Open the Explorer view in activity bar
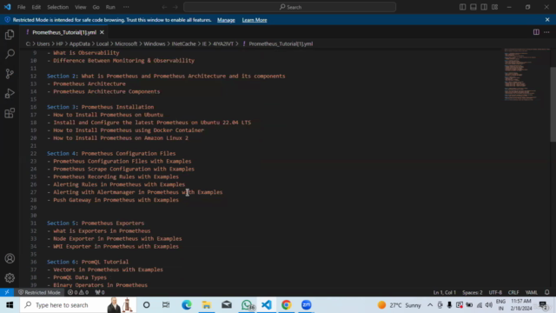This screenshot has height=313, width=556. [10, 35]
